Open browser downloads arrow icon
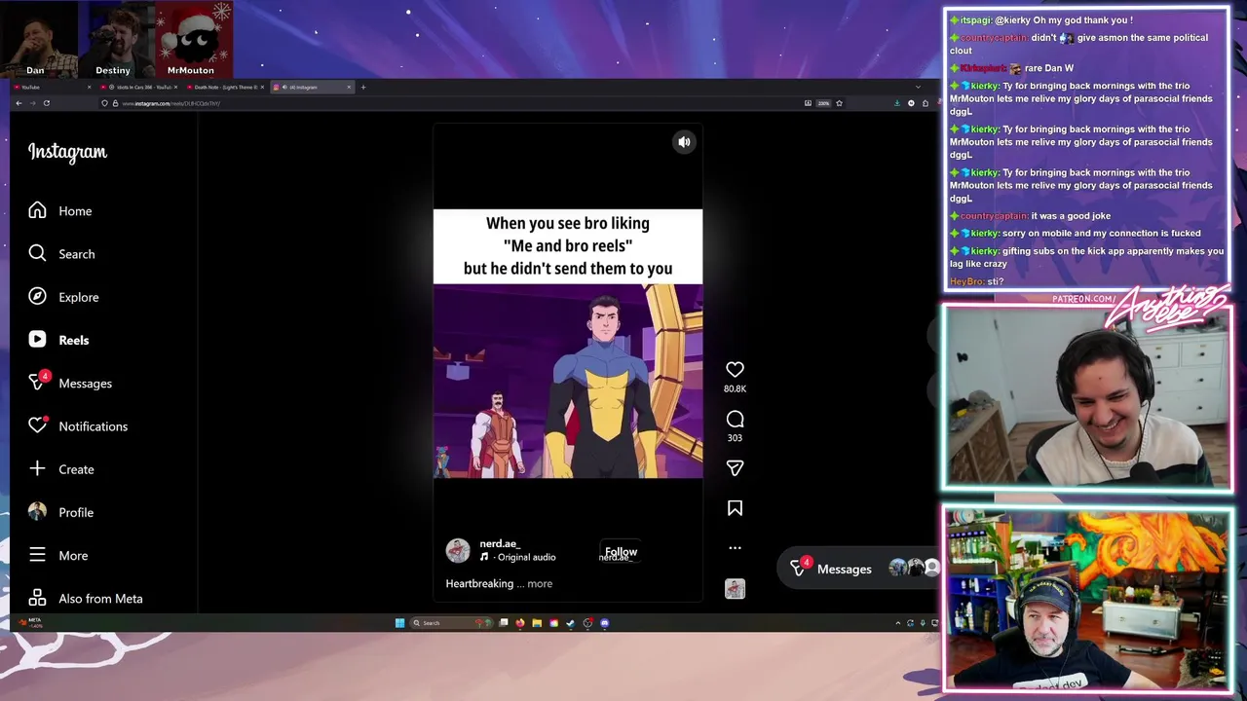 pyautogui.click(x=897, y=103)
